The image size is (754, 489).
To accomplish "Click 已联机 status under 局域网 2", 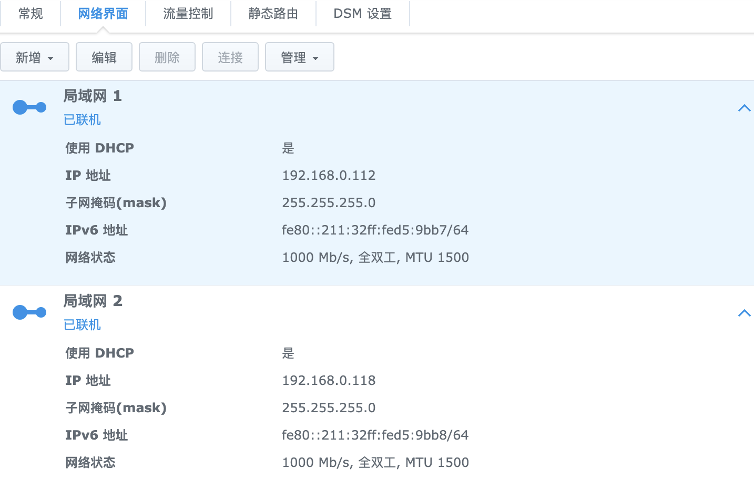I will pos(82,325).
